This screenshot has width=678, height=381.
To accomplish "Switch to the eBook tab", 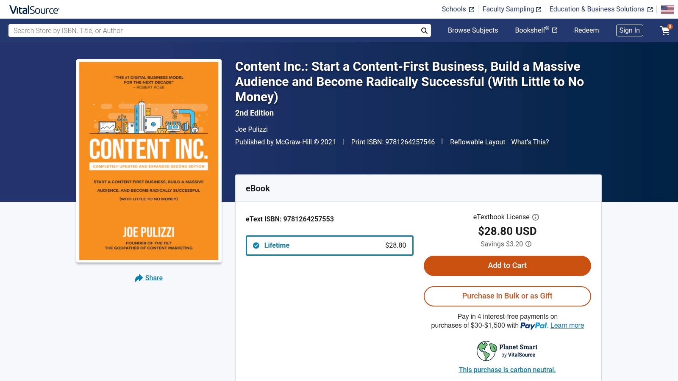I will [x=258, y=188].
